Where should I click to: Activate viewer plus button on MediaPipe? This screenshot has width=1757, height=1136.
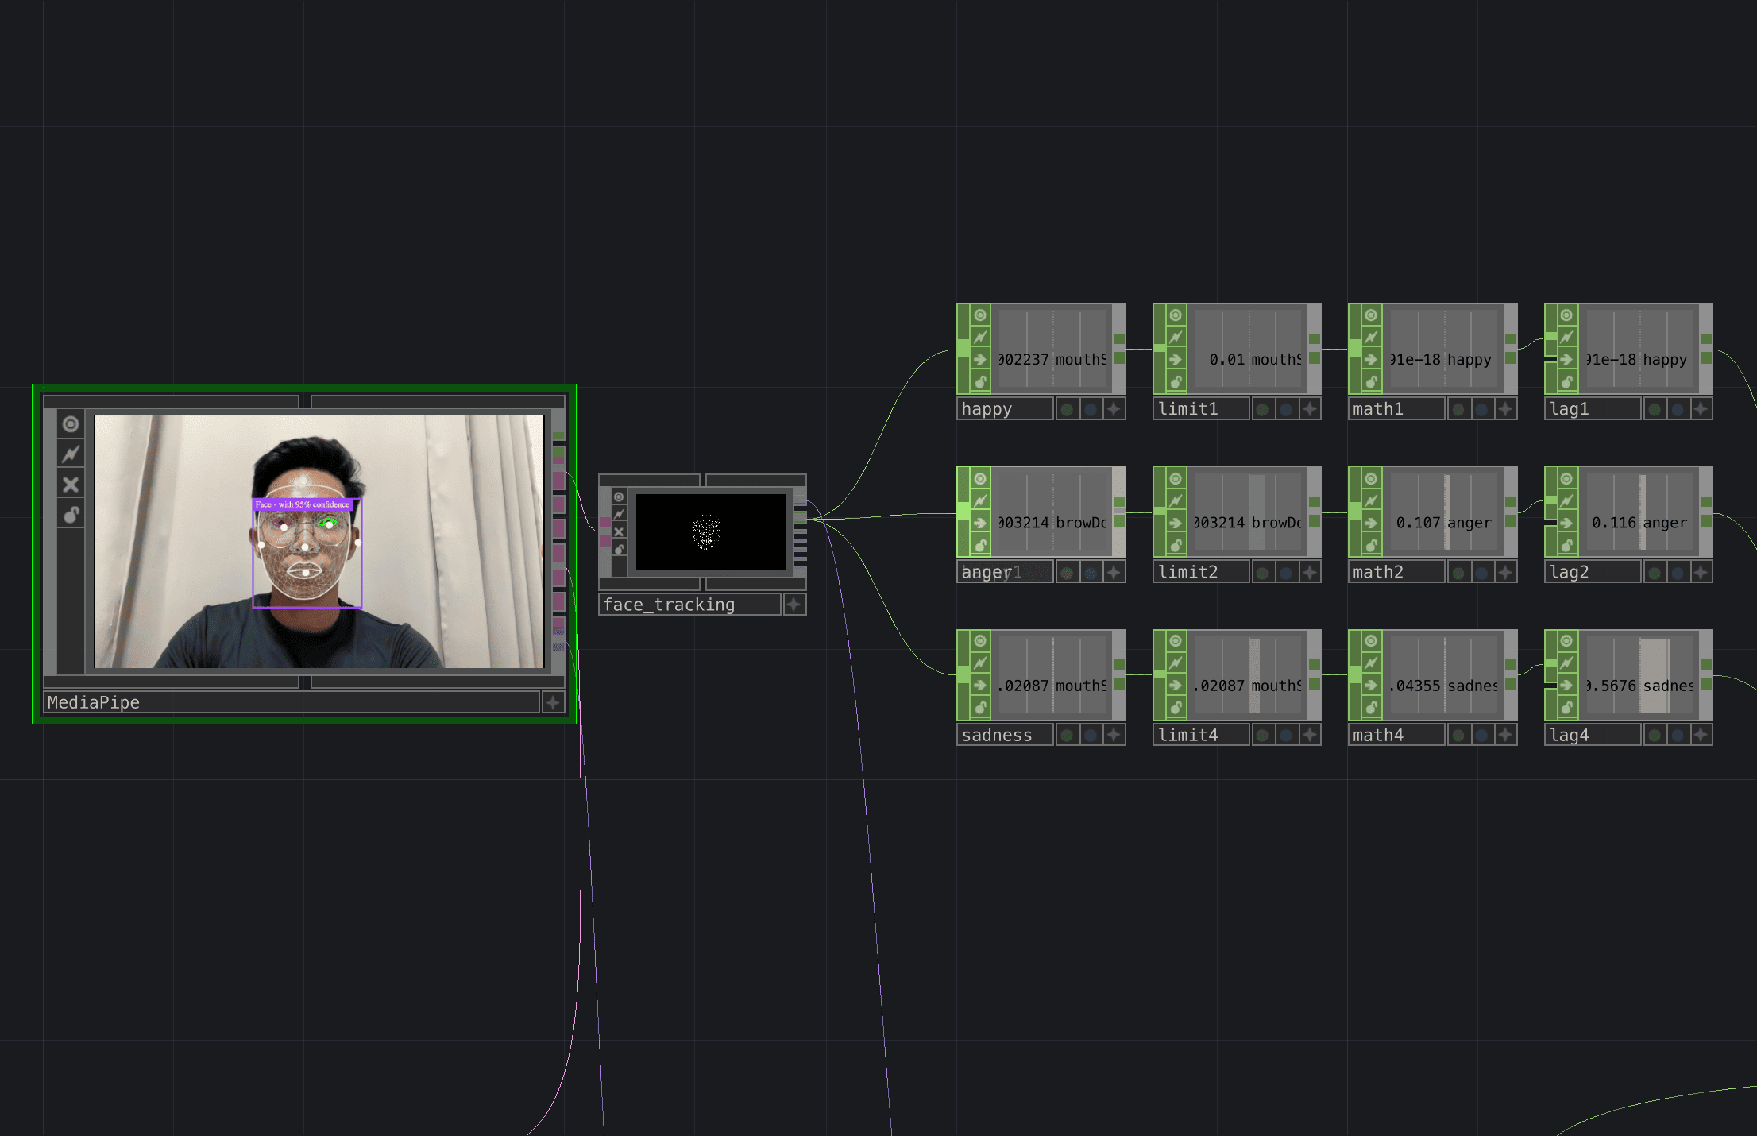(553, 702)
